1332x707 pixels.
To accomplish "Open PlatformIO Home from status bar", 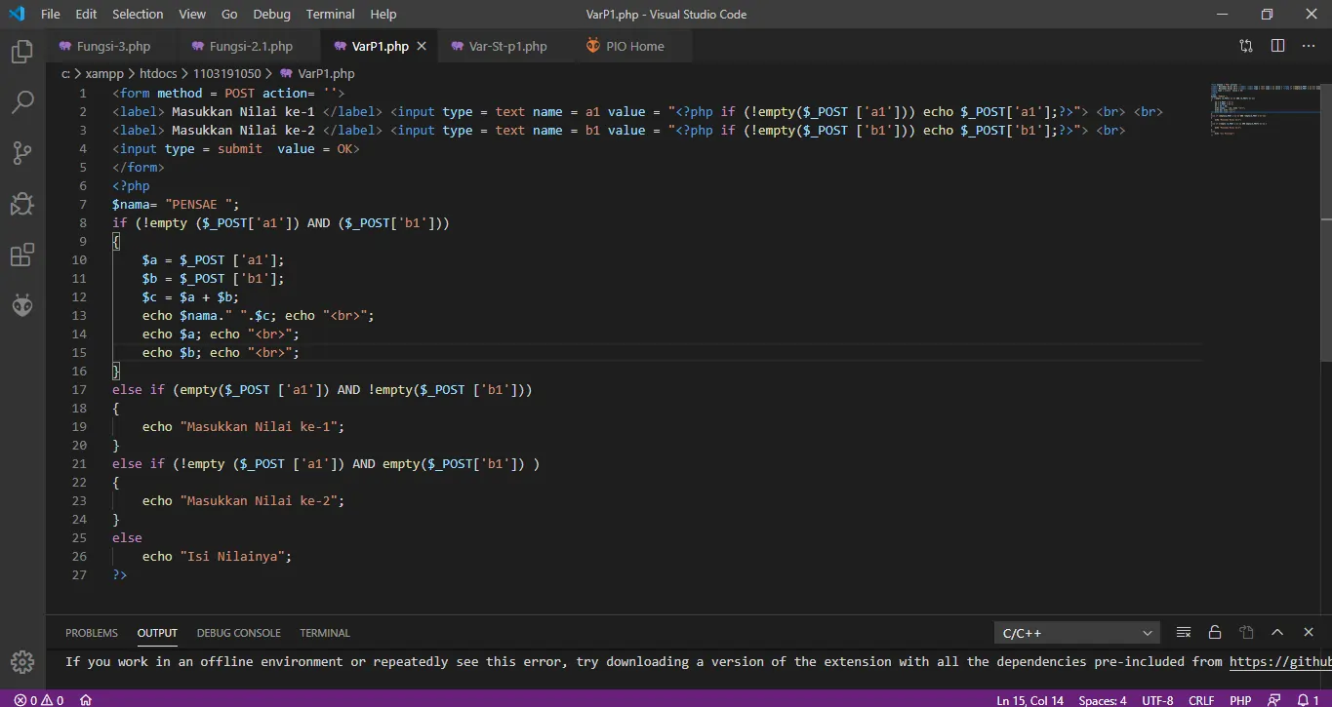I will pos(86,699).
